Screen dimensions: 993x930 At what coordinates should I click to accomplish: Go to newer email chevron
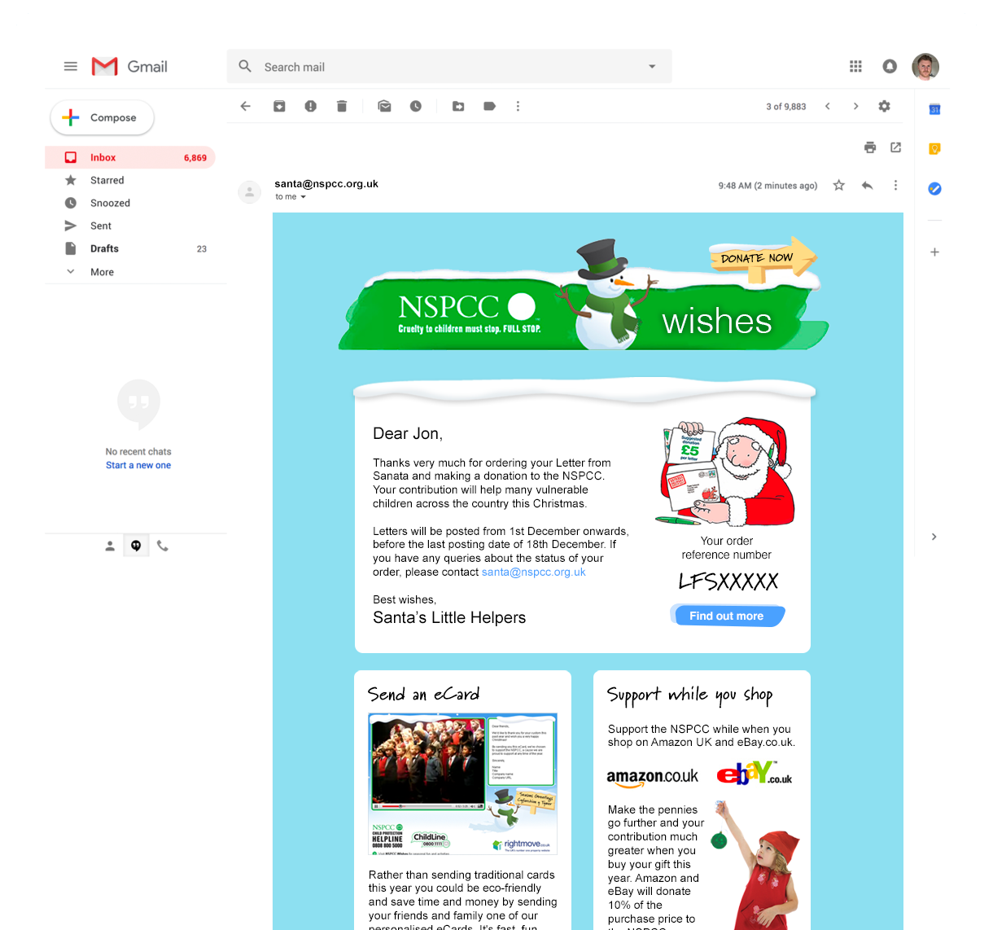[x=828, y=106]
